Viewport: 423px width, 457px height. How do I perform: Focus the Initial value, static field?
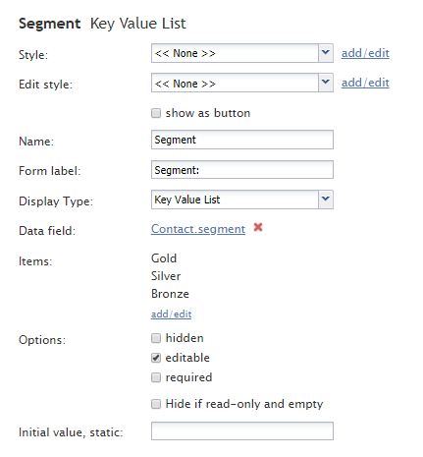[242, 430]
